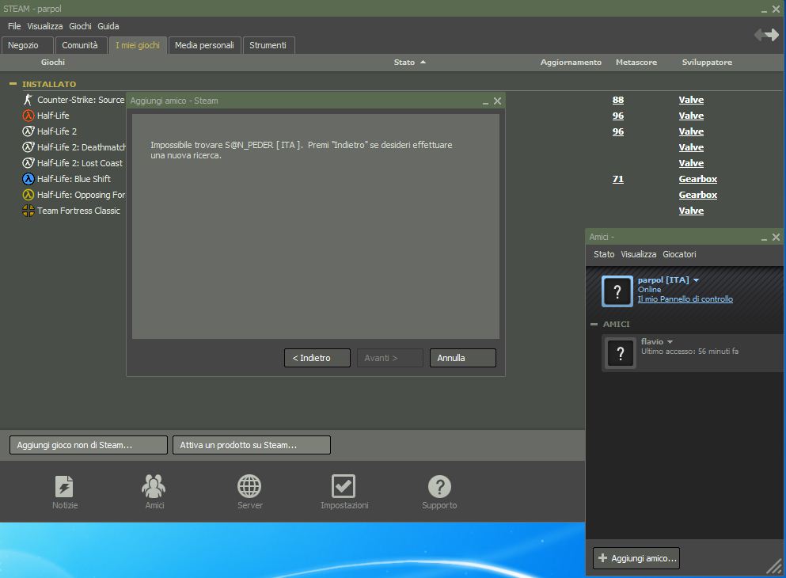Image resolution: width=786 pixels, height=578 pixels.
Task: Sort by the Sviluppatore column header
Action: (707, 63)
